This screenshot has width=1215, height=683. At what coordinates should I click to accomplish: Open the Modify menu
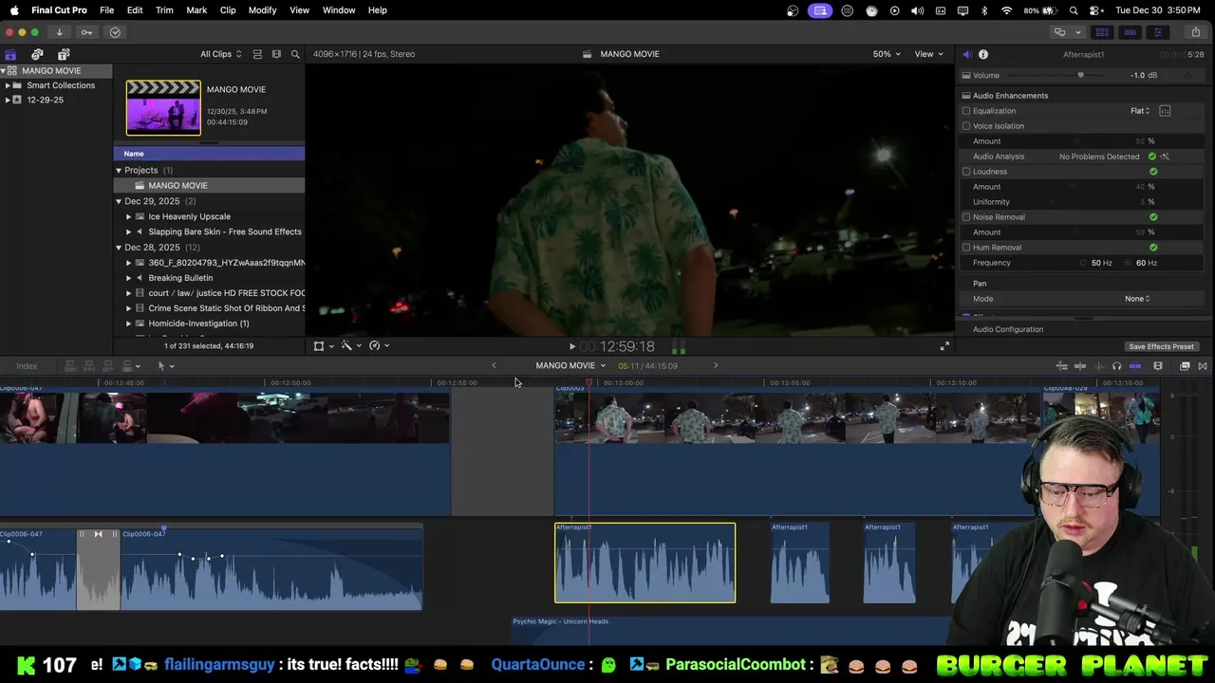[x=262, y=10]
